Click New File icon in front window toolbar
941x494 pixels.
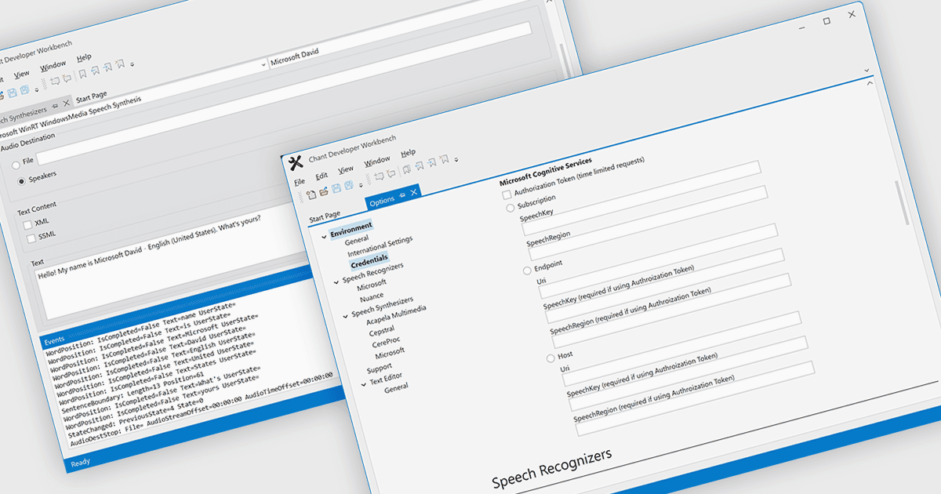311,194
